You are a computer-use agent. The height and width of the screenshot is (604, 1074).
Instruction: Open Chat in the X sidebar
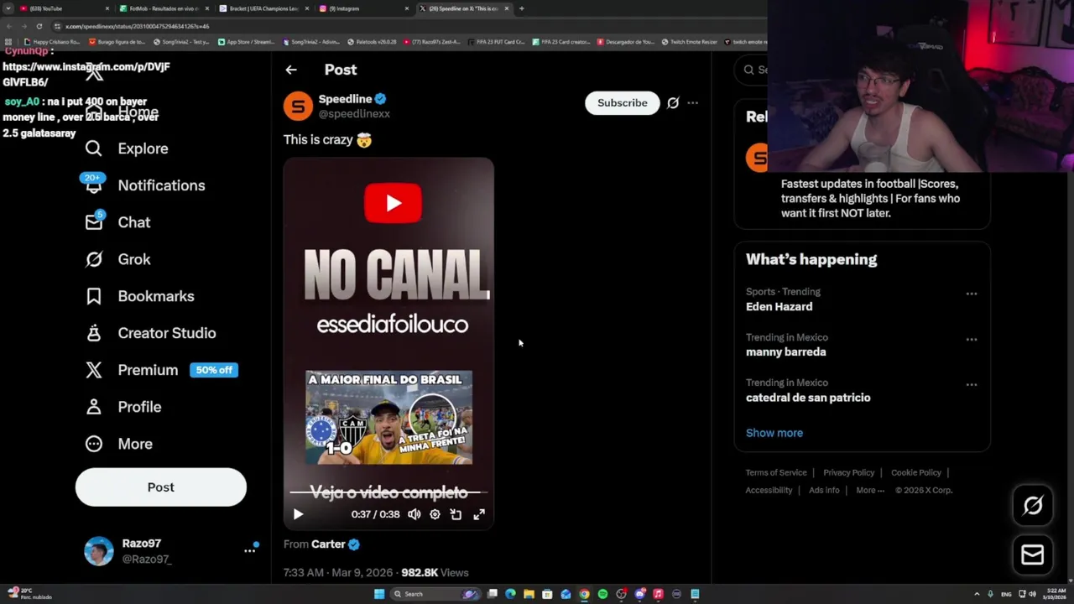click(118, 222)
